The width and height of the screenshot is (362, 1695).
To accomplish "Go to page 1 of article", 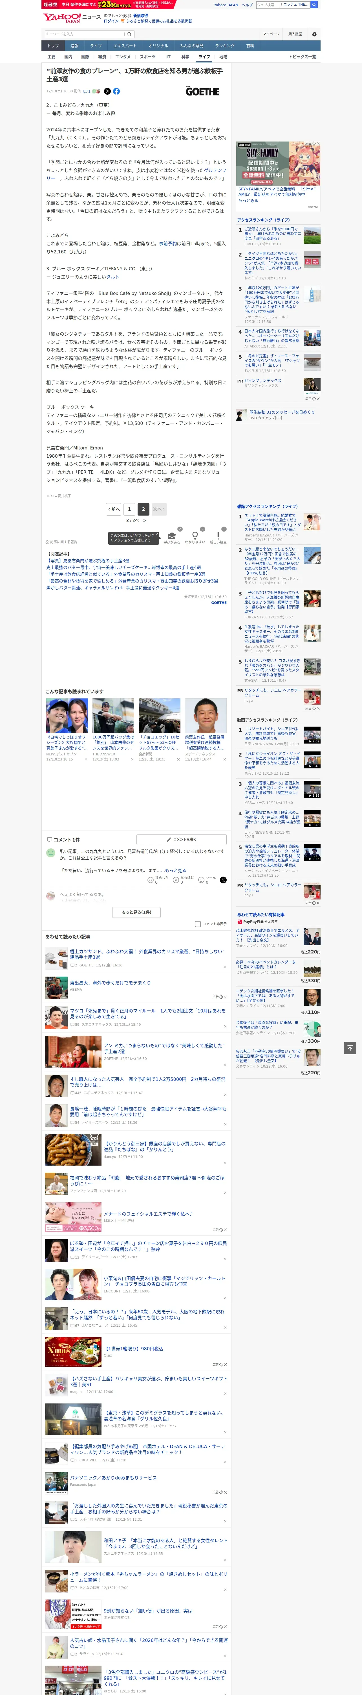I will coord(129,509).
